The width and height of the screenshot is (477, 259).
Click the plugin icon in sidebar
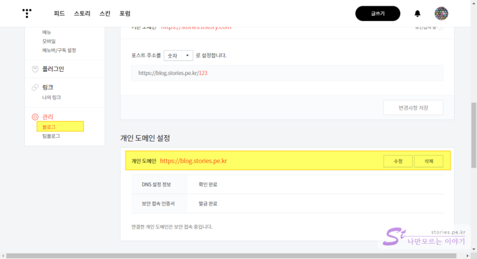pos(35,69)
